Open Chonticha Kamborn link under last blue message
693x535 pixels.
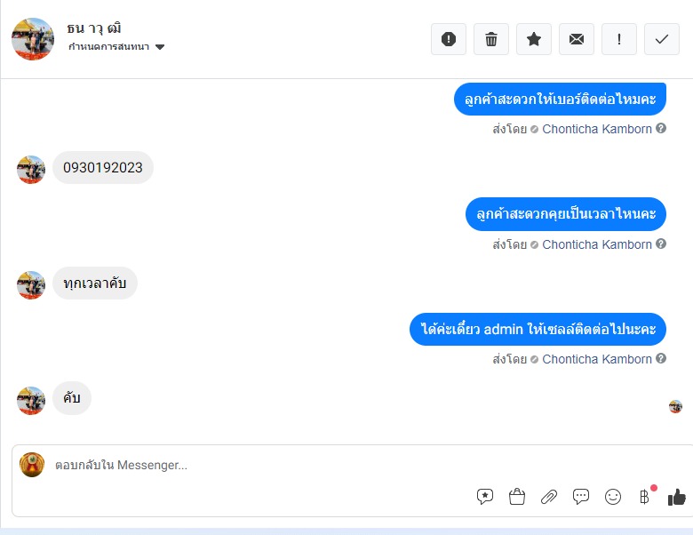(597, 359)
